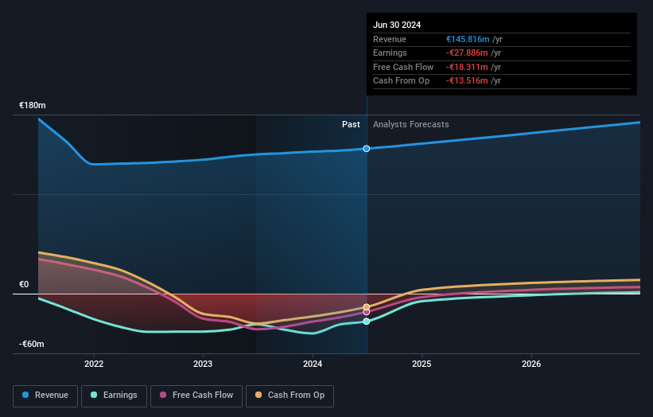Click the teal Earnings data point marker

pyautogui.click(x=367, y=322)
